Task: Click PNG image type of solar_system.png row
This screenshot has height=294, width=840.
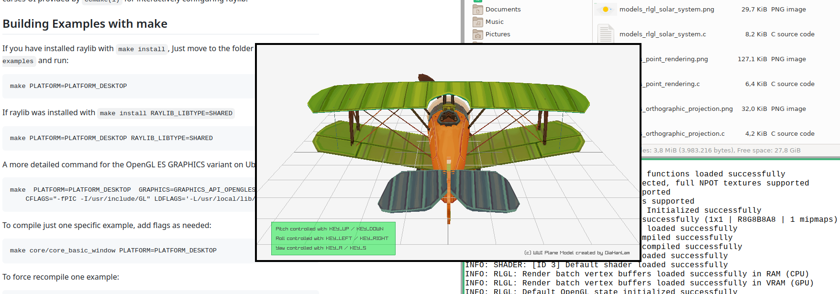Action: [x=788, y=9]
